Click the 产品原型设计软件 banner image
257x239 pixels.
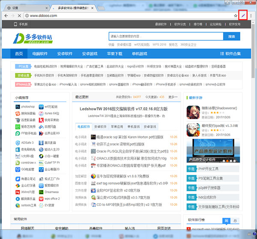(213, 151)
